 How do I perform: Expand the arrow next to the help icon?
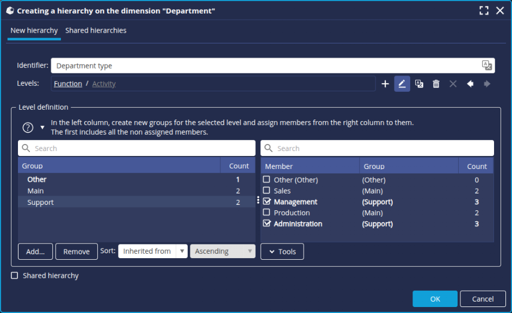coord(42,128)
